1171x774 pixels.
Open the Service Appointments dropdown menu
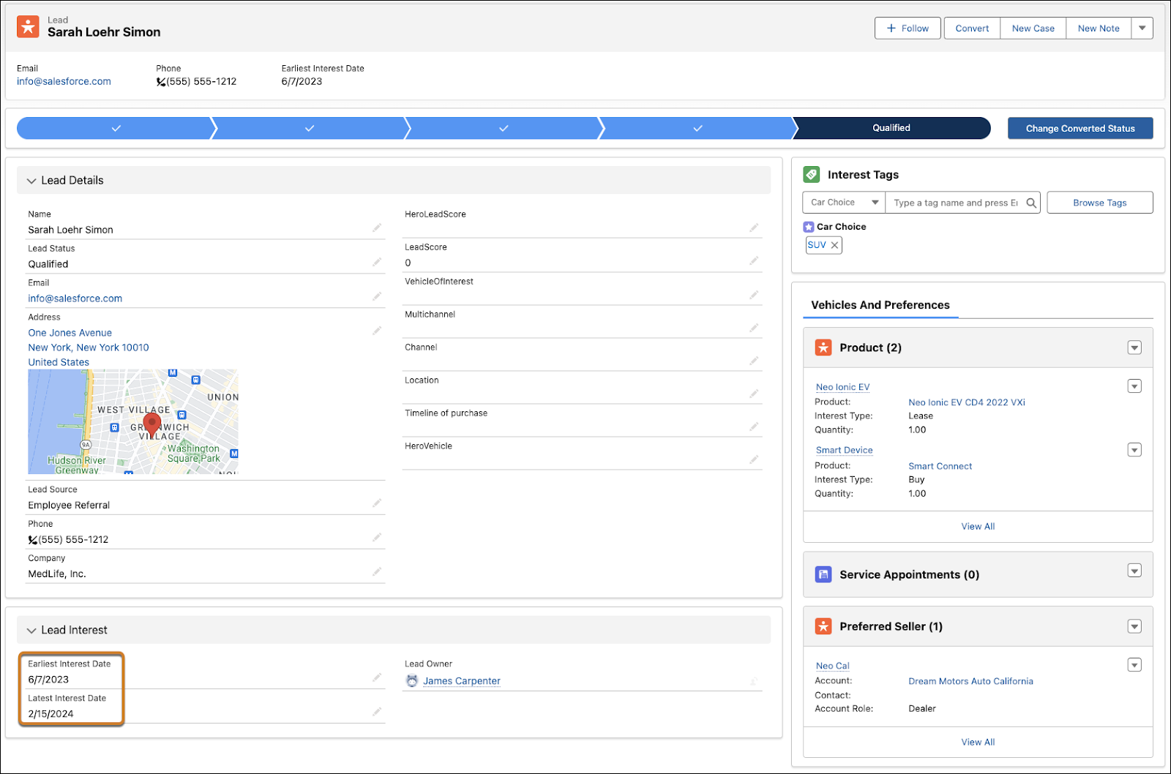point(1134,571)
